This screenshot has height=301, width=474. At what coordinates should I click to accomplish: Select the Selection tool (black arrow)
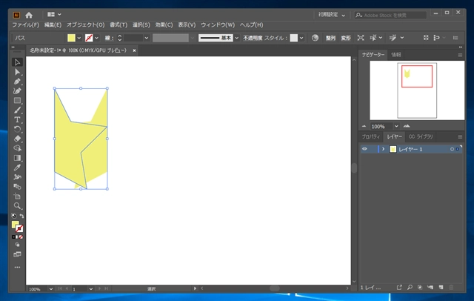pos(17,62)
